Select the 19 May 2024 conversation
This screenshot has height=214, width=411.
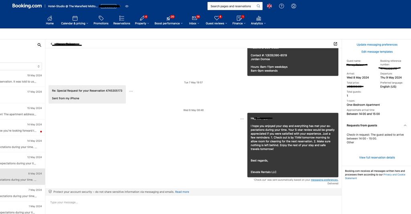pos(22,79)
